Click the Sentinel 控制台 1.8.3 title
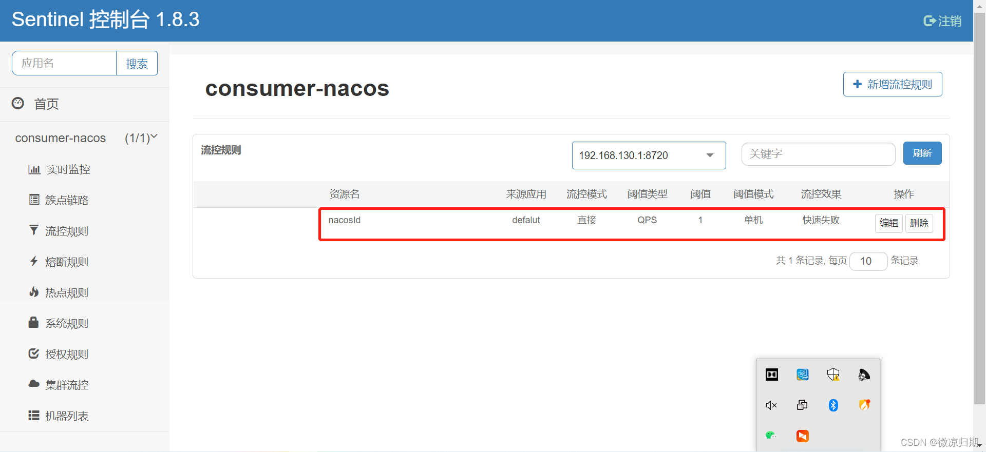Screen dimensions: 986x452 pyautogui.click(x=106, y=20)
